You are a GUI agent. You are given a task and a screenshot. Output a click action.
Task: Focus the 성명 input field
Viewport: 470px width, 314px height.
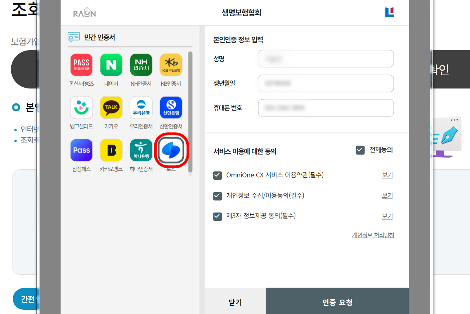click(326, 59)
